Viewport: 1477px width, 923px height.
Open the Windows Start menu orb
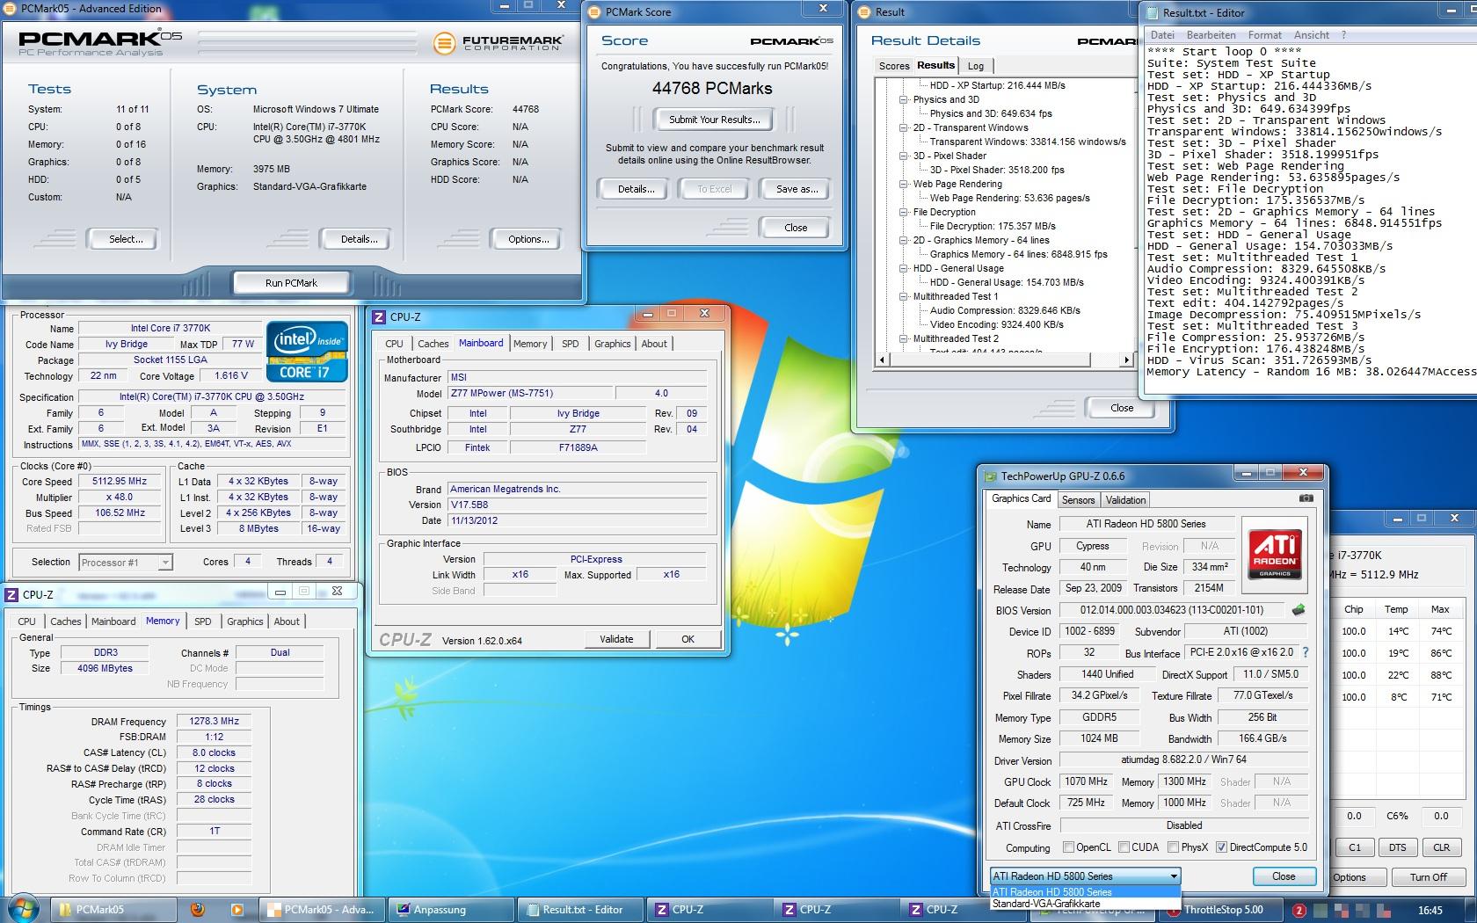[x=23, y=909]
